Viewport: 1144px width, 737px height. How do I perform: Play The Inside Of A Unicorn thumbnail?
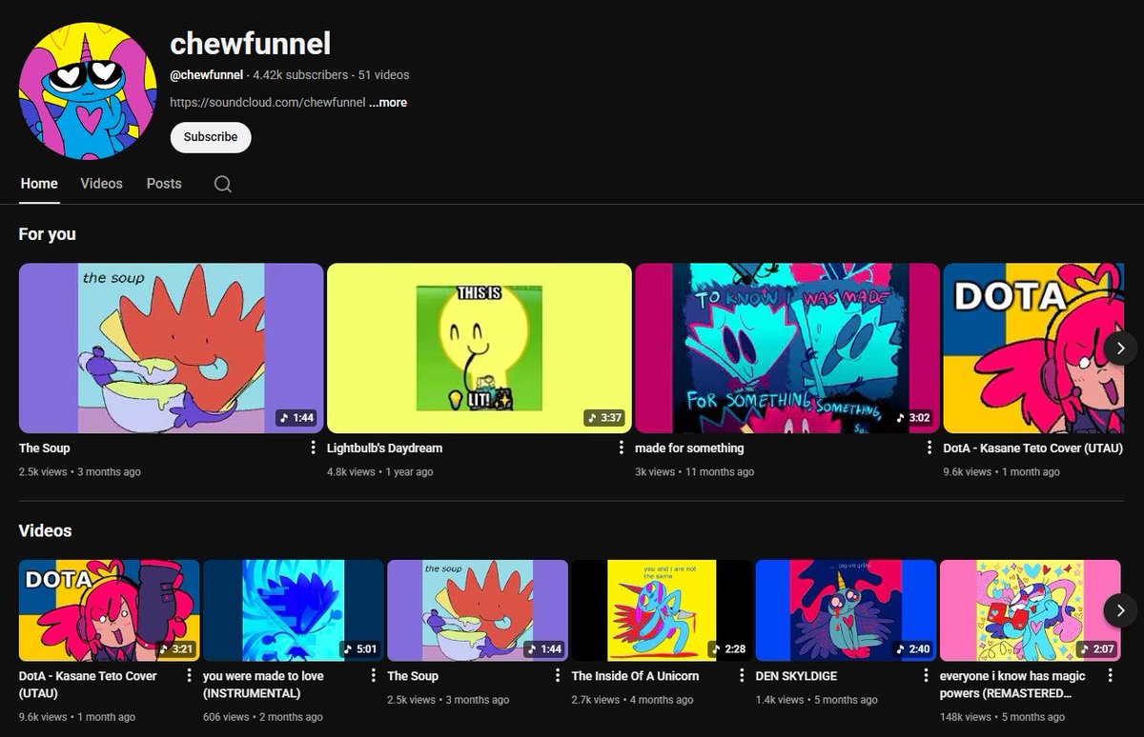(663, 610)
